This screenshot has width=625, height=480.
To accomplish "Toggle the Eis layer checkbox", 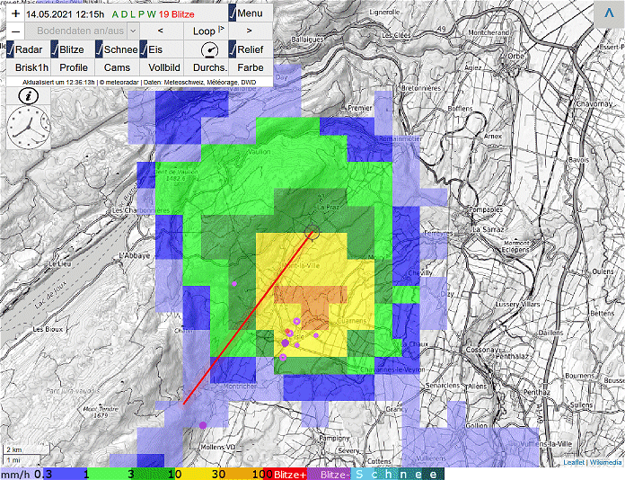I will pos(144,49).
